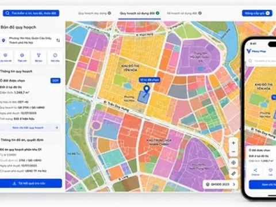Select the ruler measure tool on map
Viewport: 276px width, 207px height.
click(233, 174)
